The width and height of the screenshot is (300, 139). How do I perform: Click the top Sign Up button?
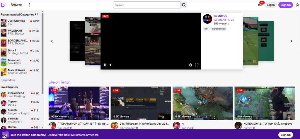click(285, 5)
